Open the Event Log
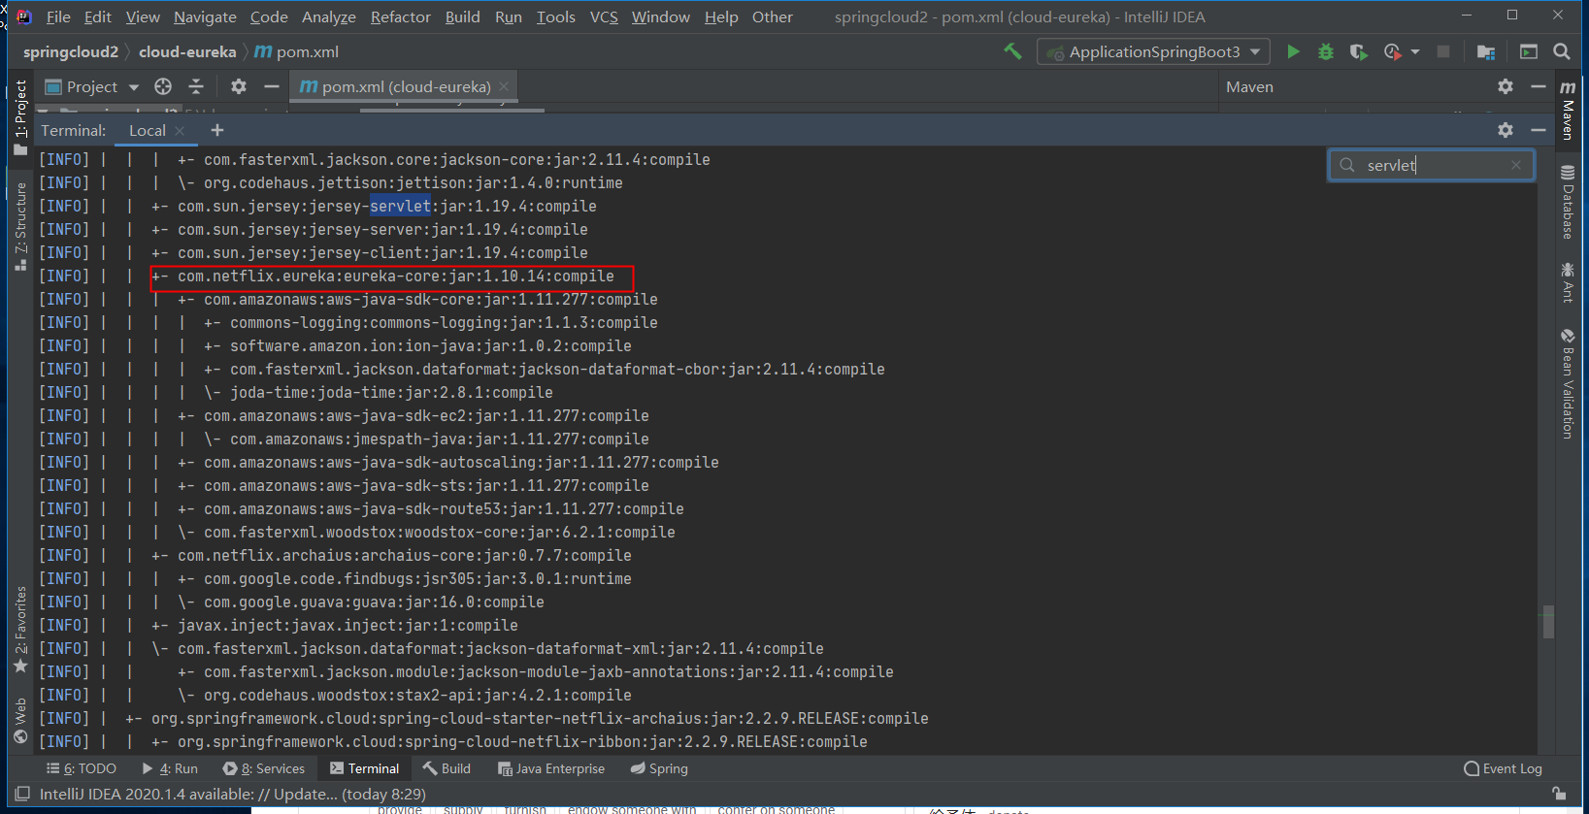Image resolution: width=1589 pixels, height=814 pixels. click(x=1503, y=768)
